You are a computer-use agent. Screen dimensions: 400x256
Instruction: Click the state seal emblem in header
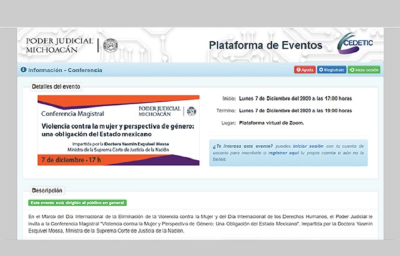(111, 45)
